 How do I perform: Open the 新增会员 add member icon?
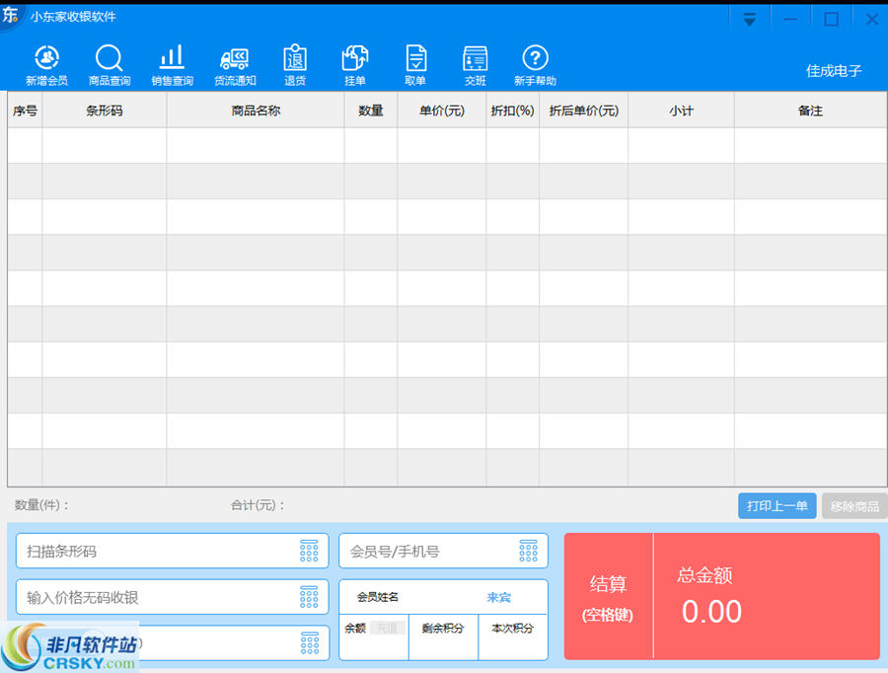pos(47,65)
